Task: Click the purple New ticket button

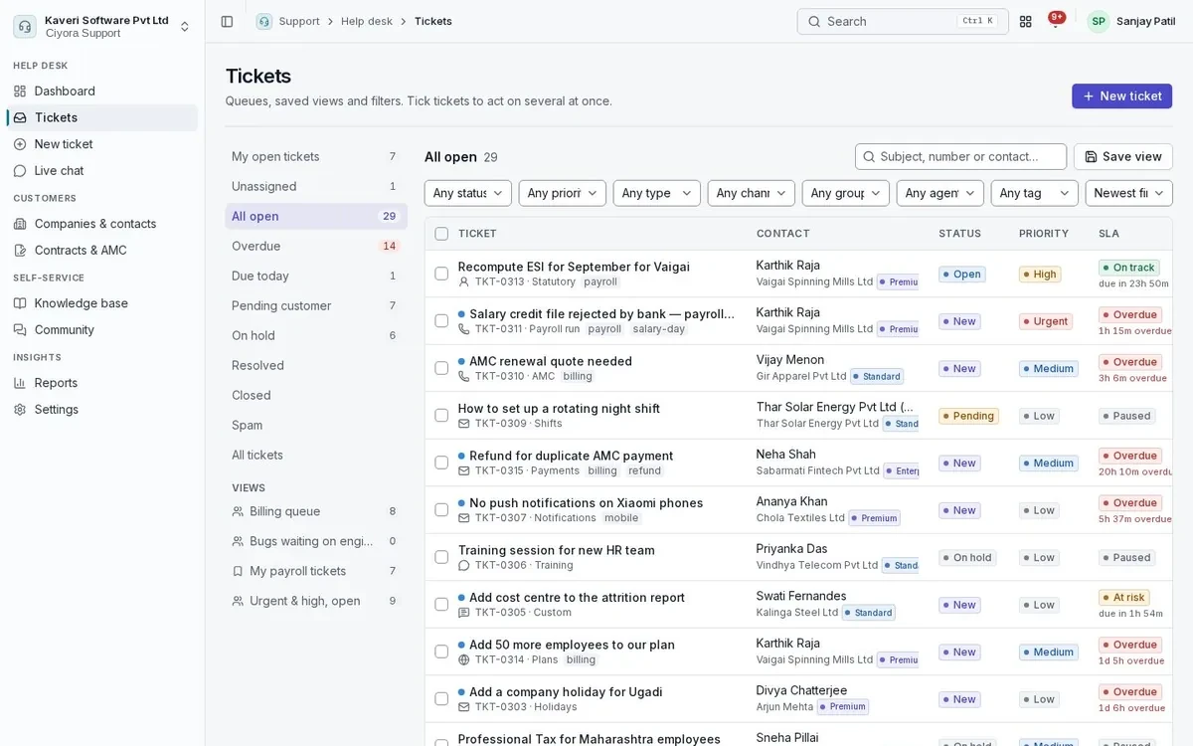Action: [x=1121, y=95]
